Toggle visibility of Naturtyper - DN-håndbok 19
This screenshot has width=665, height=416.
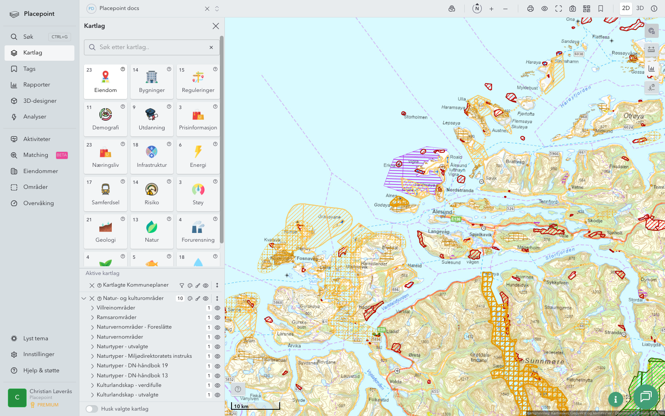point(217,366)
